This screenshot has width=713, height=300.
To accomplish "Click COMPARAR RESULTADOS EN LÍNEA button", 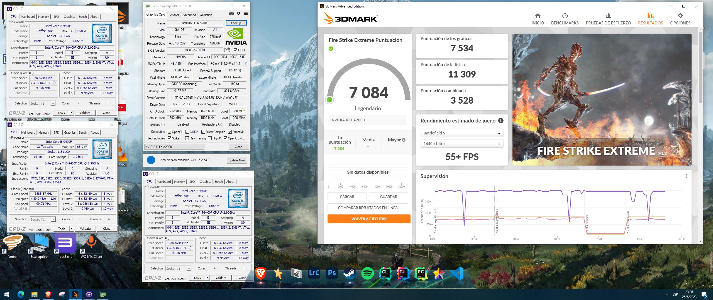I will click(x=368, y=208).
